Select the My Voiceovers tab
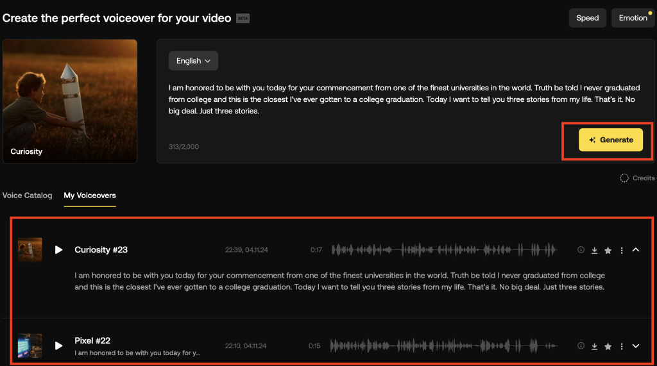657x366 pixels. coord(90,195)
